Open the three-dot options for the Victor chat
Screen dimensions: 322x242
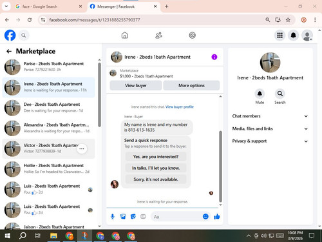click(82, 149)
